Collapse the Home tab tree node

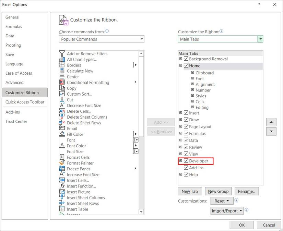click(x=181, y=66)
